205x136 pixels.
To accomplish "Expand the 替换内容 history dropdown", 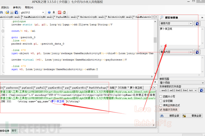I will pyautogui.click(x=191, y=52).
